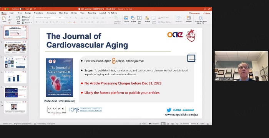269x138 pixels.
Task: Start slideshow from status bar icon
Action: pyautogui.click(x=177, y=124)
